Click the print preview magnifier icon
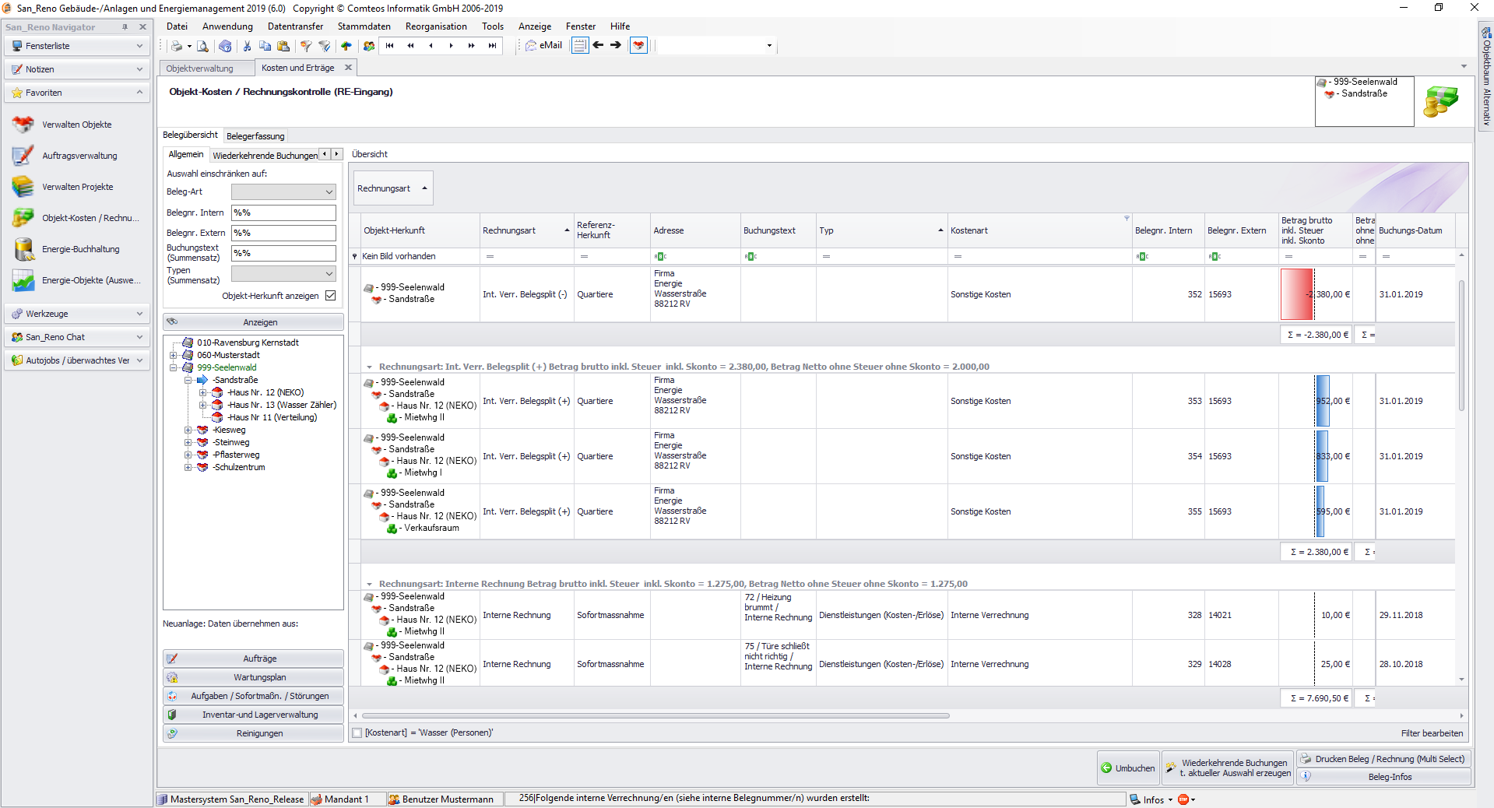The width and height of the screenshot is (1494, 808). point(202,46)
